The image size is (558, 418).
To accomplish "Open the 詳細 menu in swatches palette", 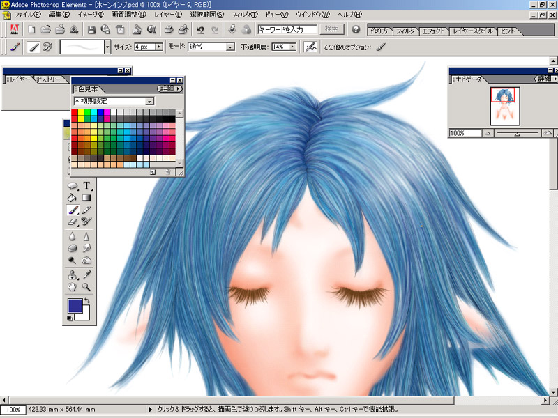I will [169, 88].
